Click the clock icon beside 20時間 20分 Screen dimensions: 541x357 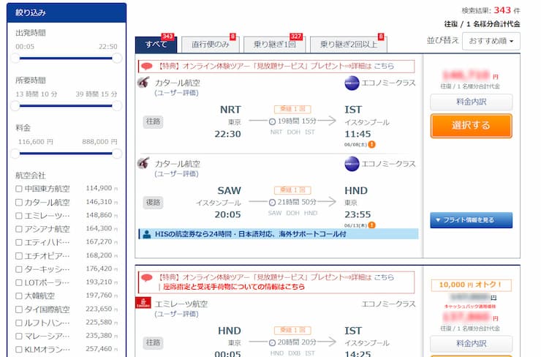[272, 342]
